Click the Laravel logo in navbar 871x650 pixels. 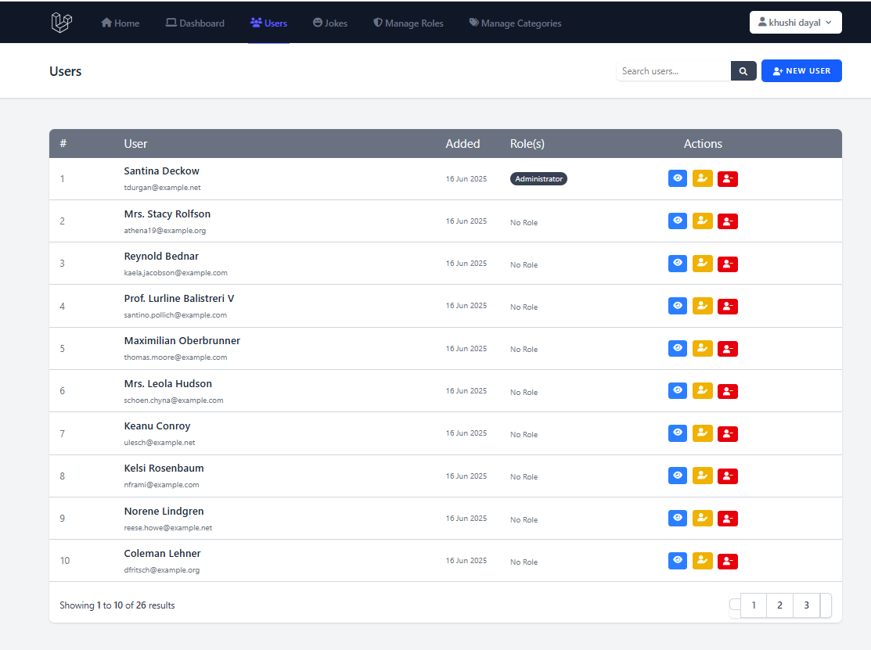point(62,23)
